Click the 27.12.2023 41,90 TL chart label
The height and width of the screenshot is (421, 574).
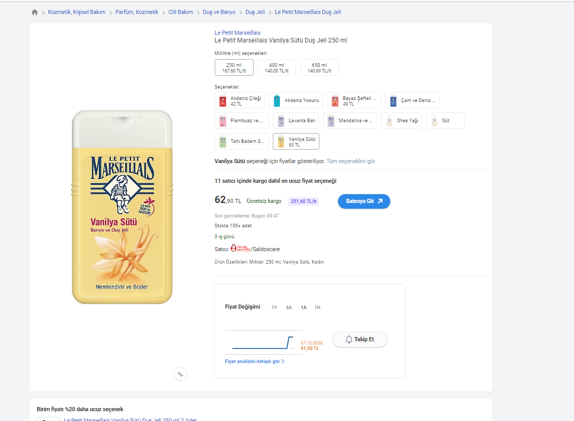coord(311,345)
